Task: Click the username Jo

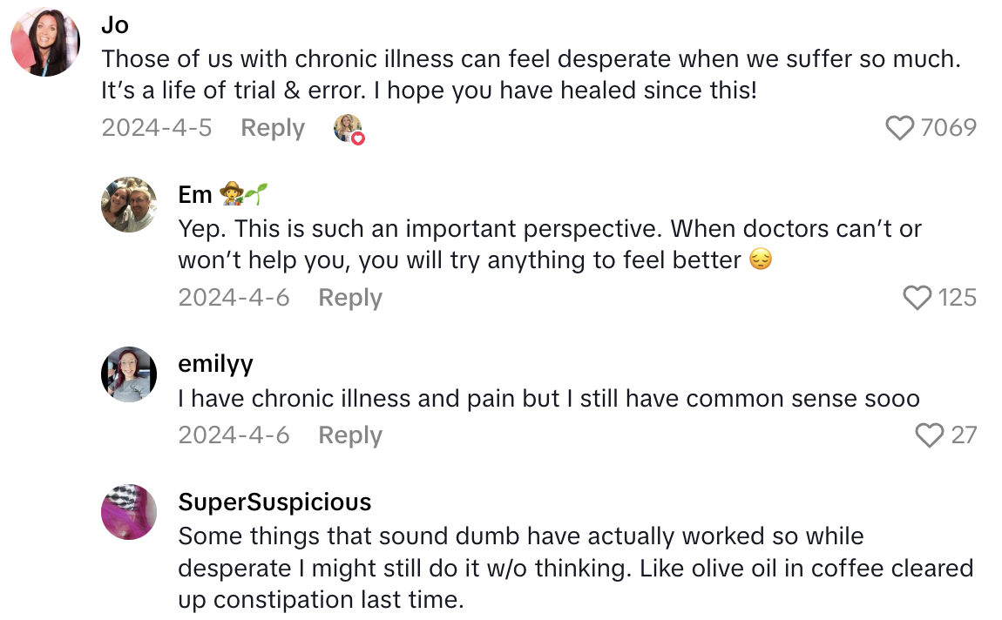Action: pos(114,25)
